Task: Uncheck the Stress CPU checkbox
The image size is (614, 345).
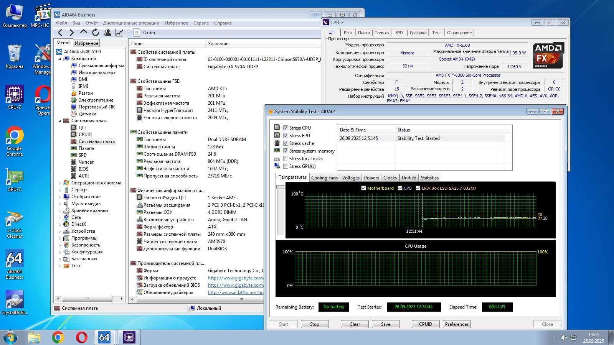Action: [x=286, y=128]
